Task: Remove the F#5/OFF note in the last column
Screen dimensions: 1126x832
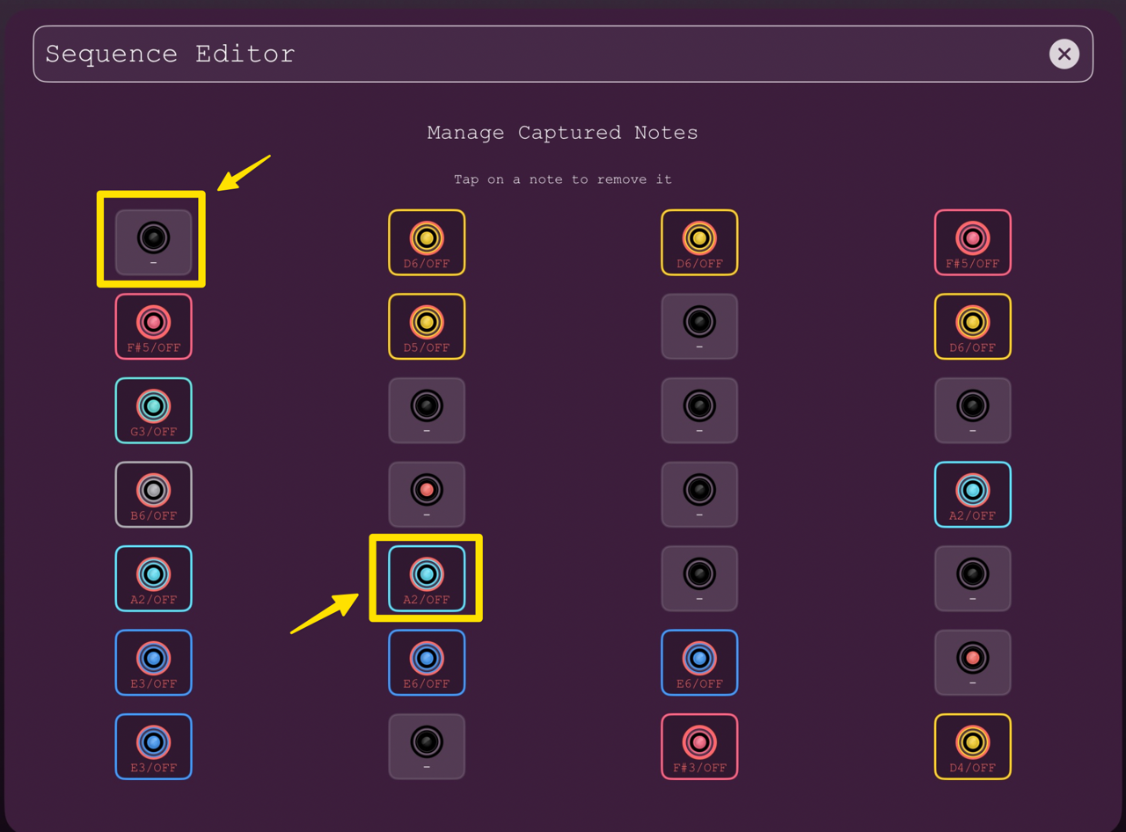Action: click(x=972, y=242)
